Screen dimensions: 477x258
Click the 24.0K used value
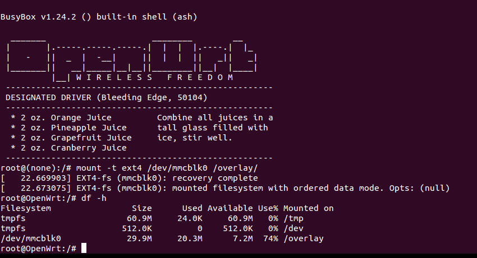[x=190, y=218]
